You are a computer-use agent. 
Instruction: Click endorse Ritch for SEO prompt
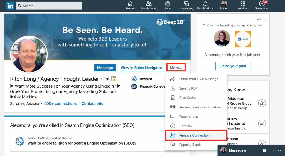82,143
